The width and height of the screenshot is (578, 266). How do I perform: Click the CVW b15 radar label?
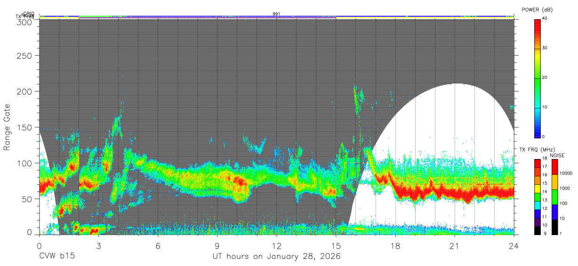[57, 256]
